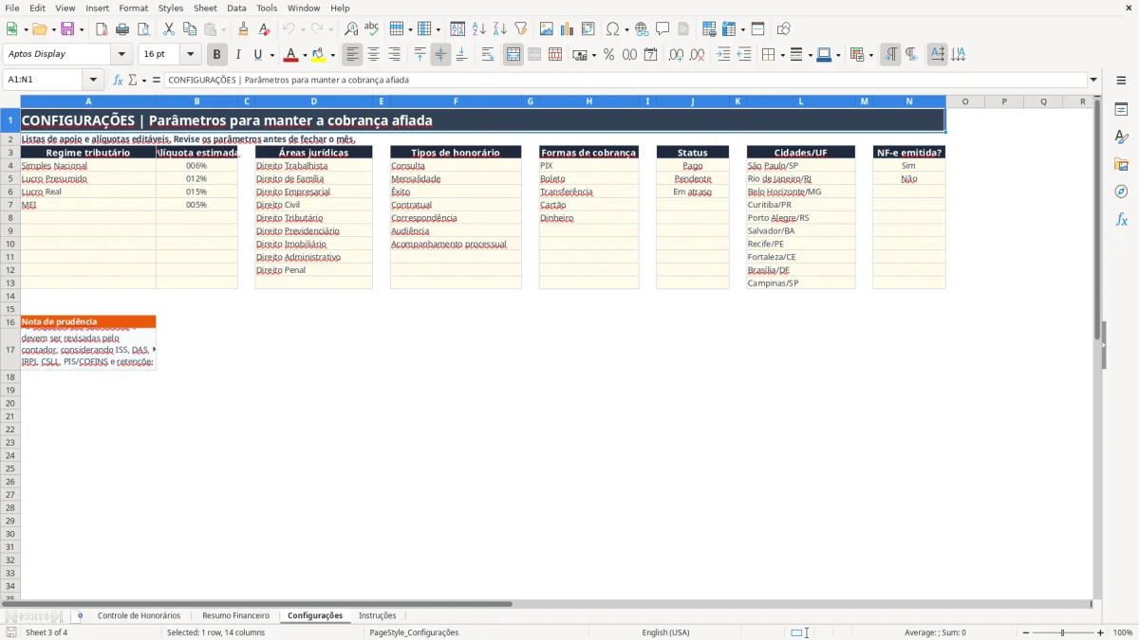Toggle Align Left button
This screenshot has height=640, width=1139.
tap(352, 55)
